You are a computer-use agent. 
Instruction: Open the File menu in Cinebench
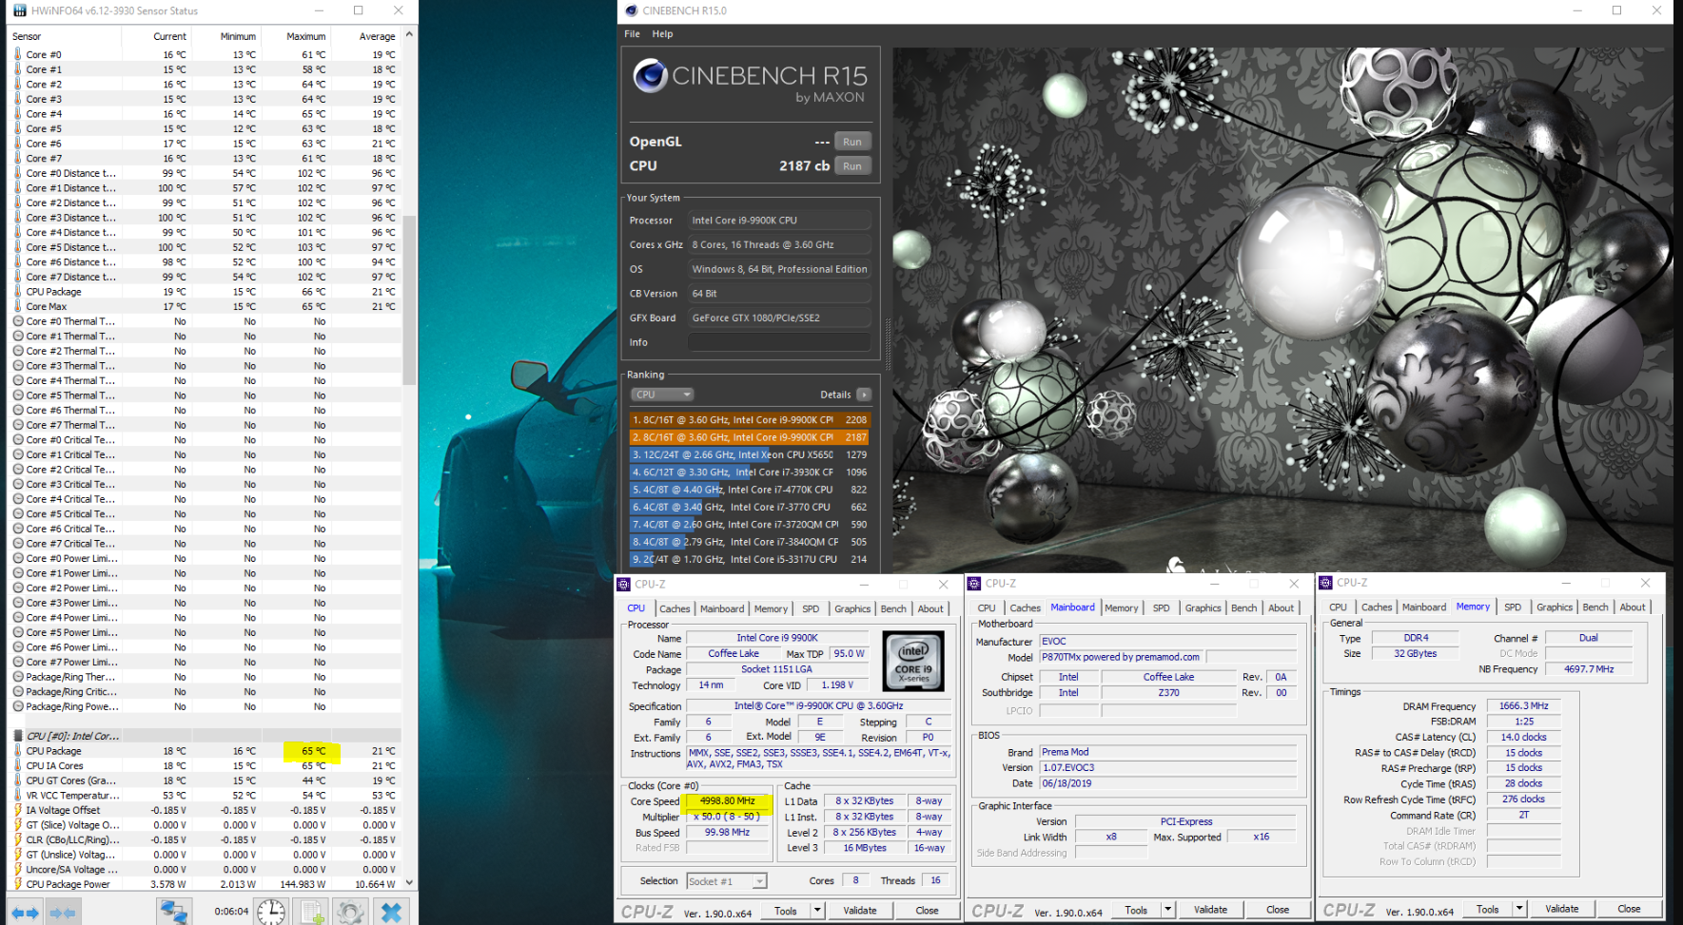click(632, 34)
